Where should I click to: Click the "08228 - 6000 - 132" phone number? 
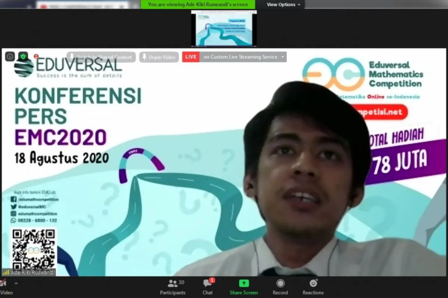pos(37,221)
